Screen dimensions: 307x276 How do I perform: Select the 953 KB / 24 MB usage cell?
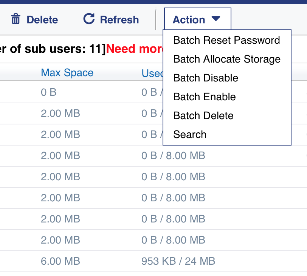tap(178, 261)
